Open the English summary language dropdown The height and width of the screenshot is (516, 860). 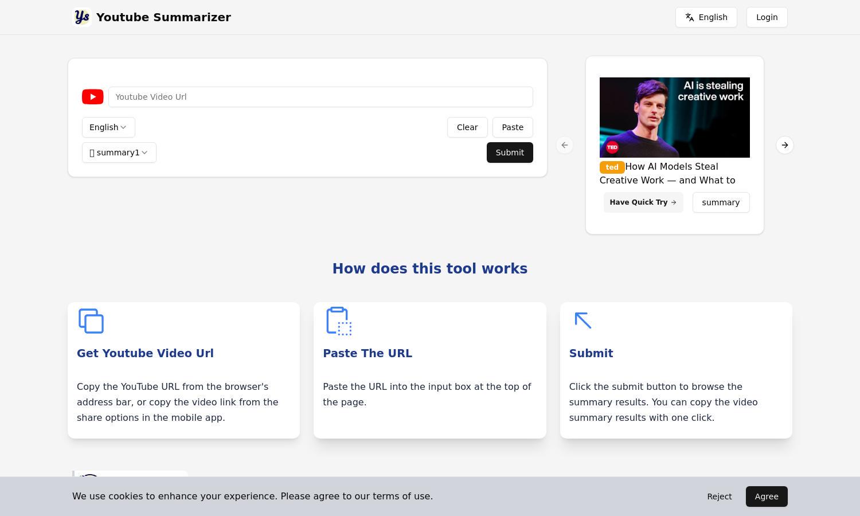click(108, 127)
